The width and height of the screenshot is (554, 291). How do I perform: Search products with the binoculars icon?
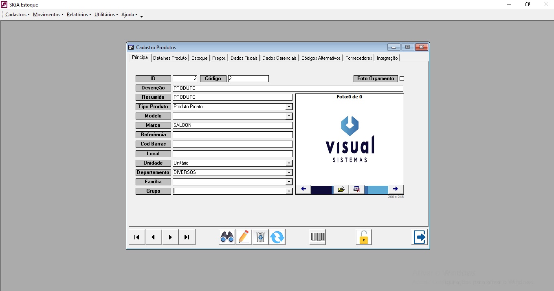(227, 237)
